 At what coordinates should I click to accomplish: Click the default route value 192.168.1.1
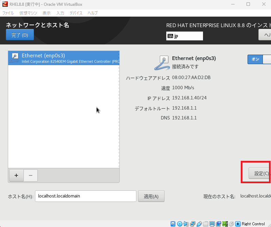tap(184, 108)
